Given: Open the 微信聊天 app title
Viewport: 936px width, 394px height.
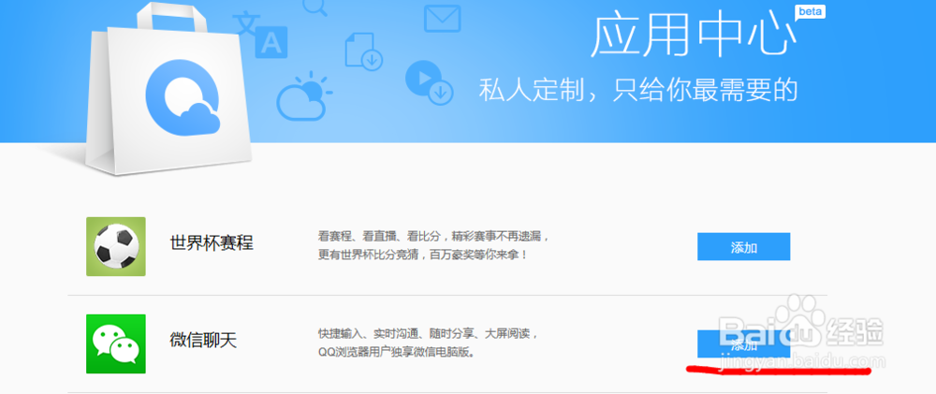Looking at the screenshot, I should click(x=203, y=341).
